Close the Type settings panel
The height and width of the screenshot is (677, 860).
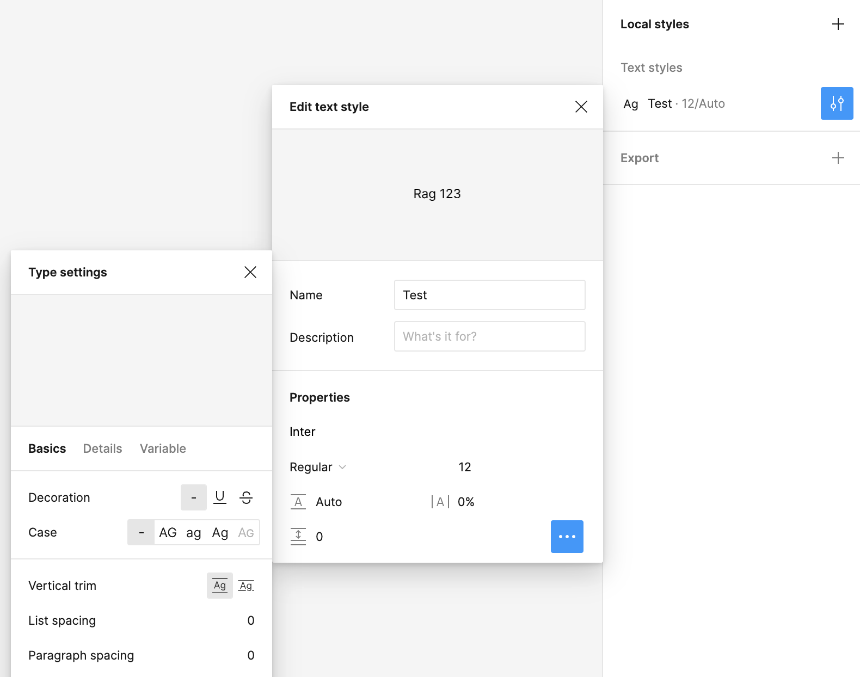[250, 272]
